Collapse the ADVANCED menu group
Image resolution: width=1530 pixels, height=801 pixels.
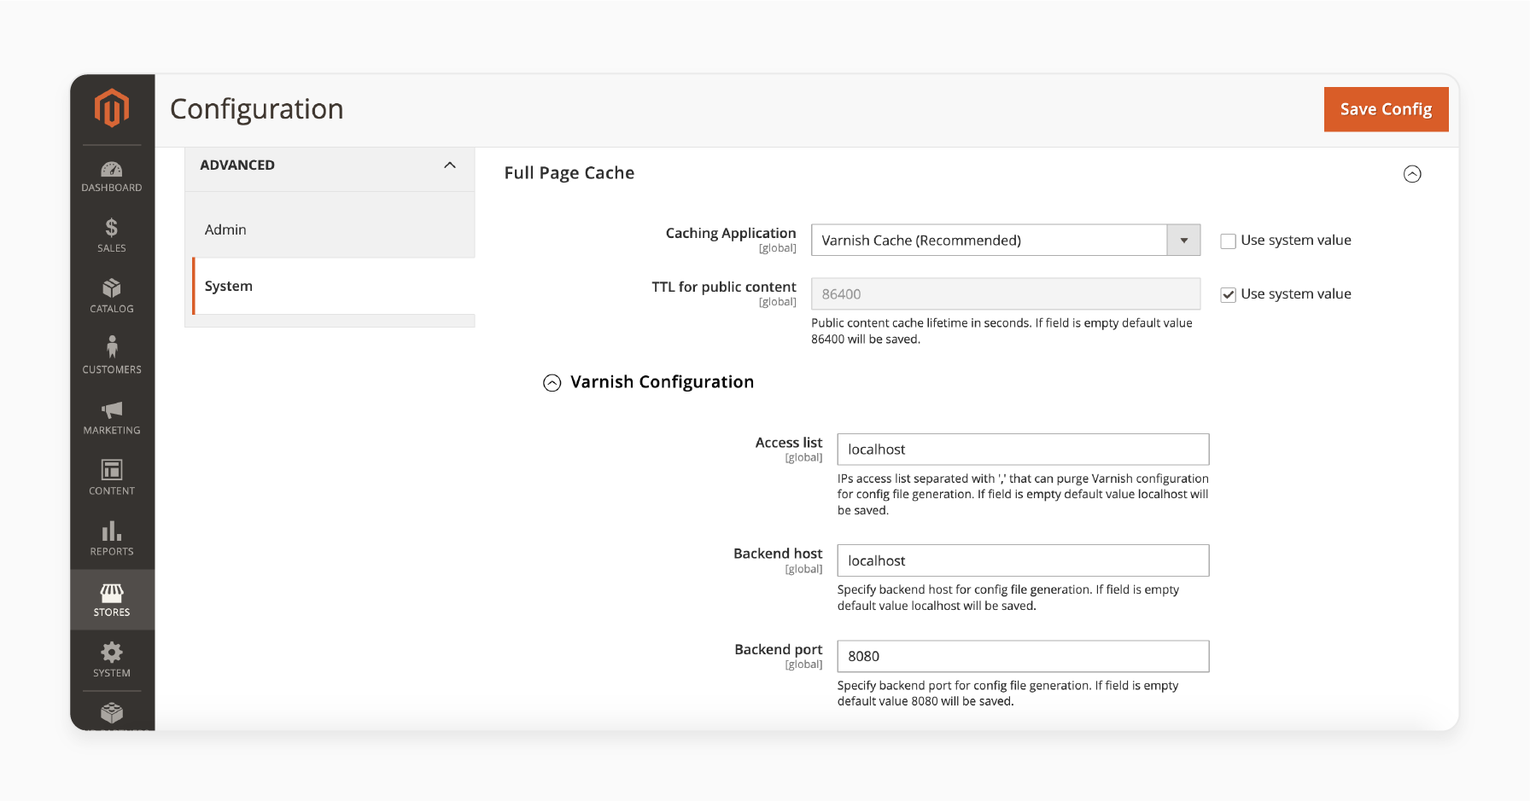(x=450, y=165)
